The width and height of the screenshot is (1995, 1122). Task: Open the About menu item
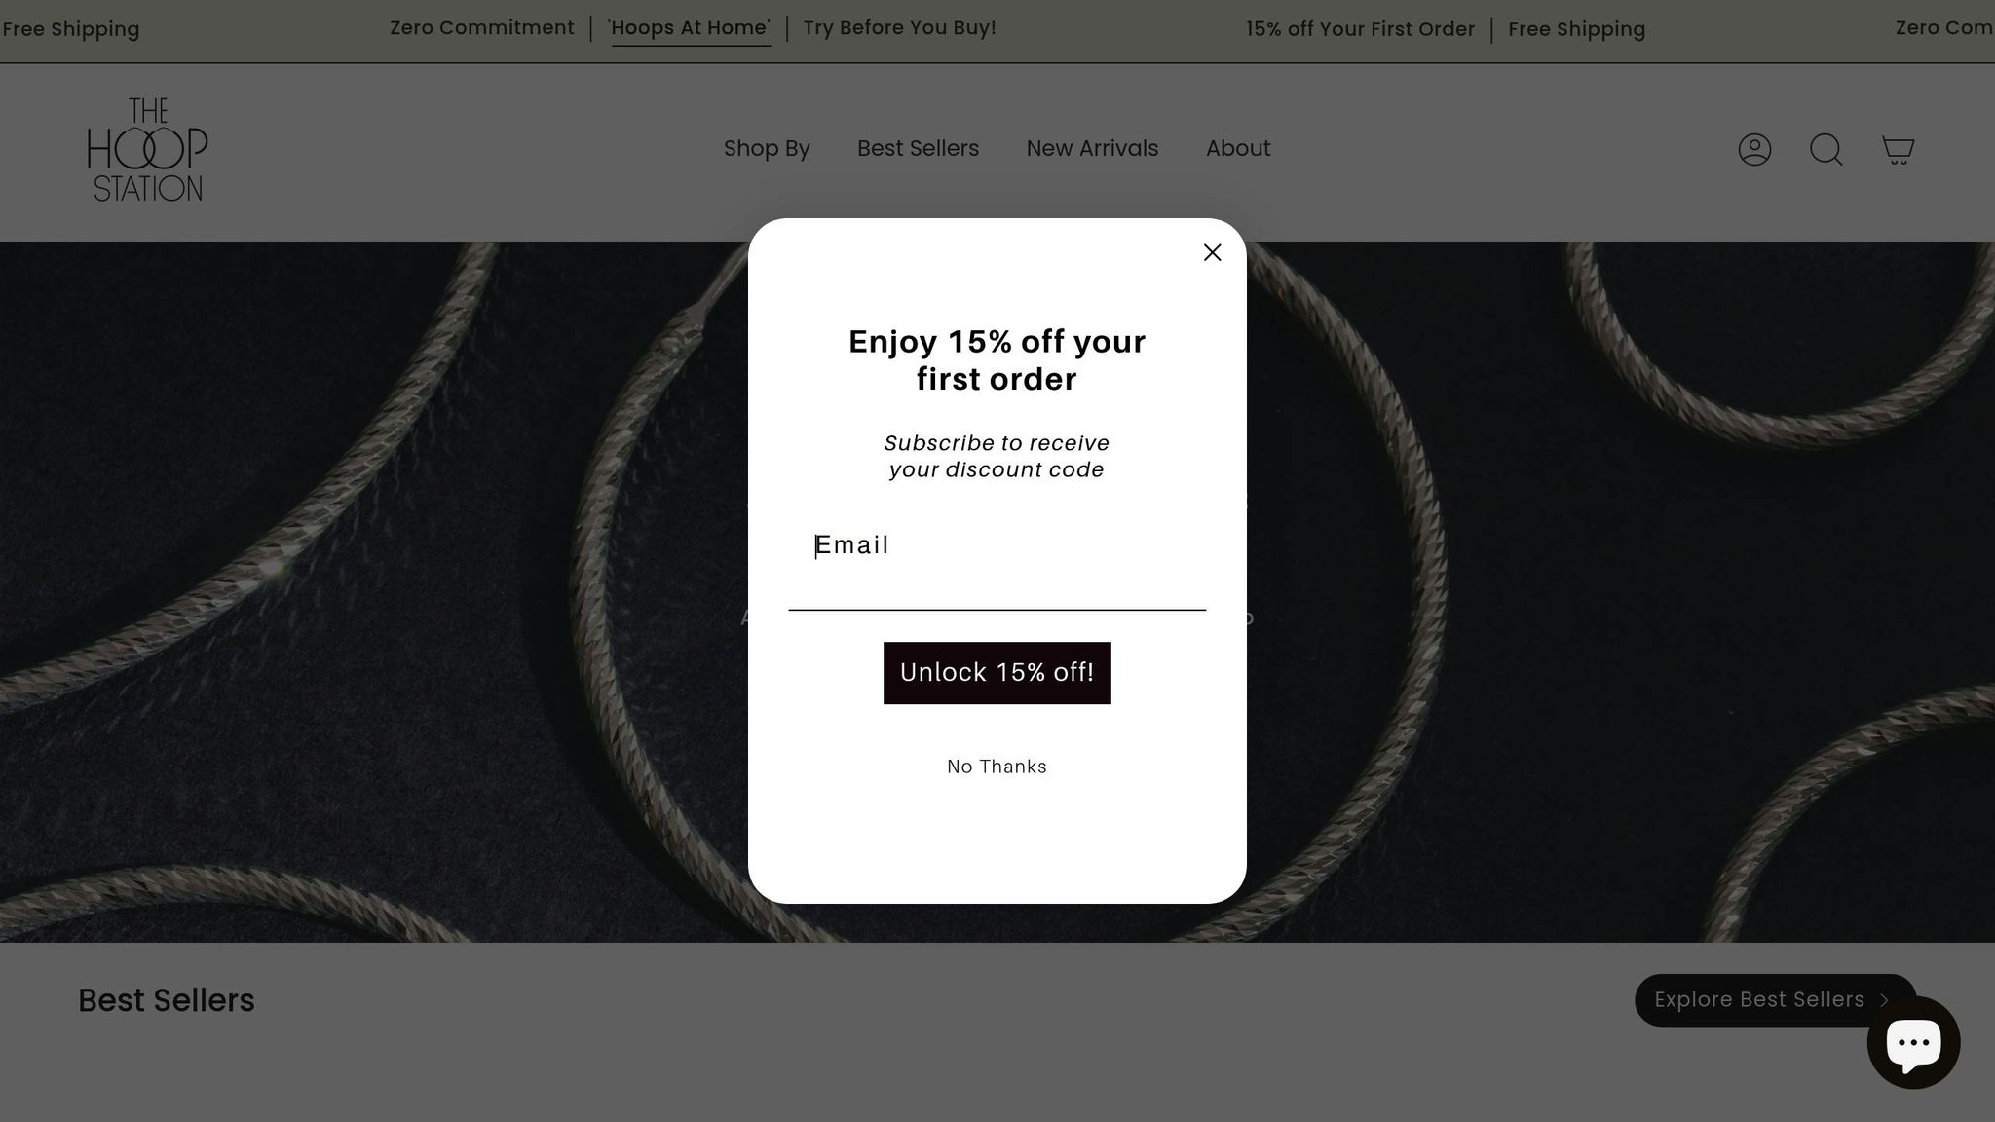(x=1238, y=148)
